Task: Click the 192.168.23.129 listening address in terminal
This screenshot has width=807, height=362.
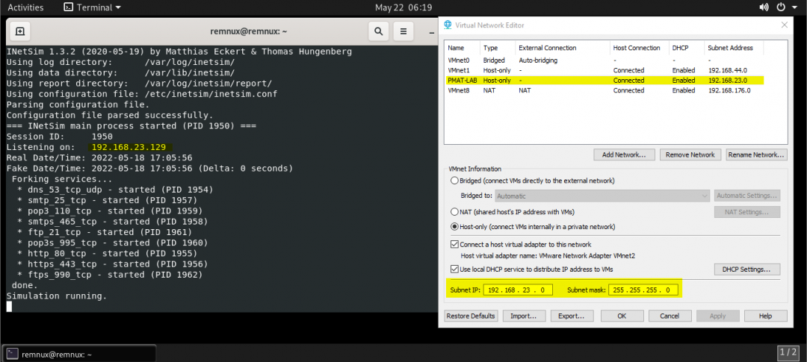Action: (x=129, y=147)
